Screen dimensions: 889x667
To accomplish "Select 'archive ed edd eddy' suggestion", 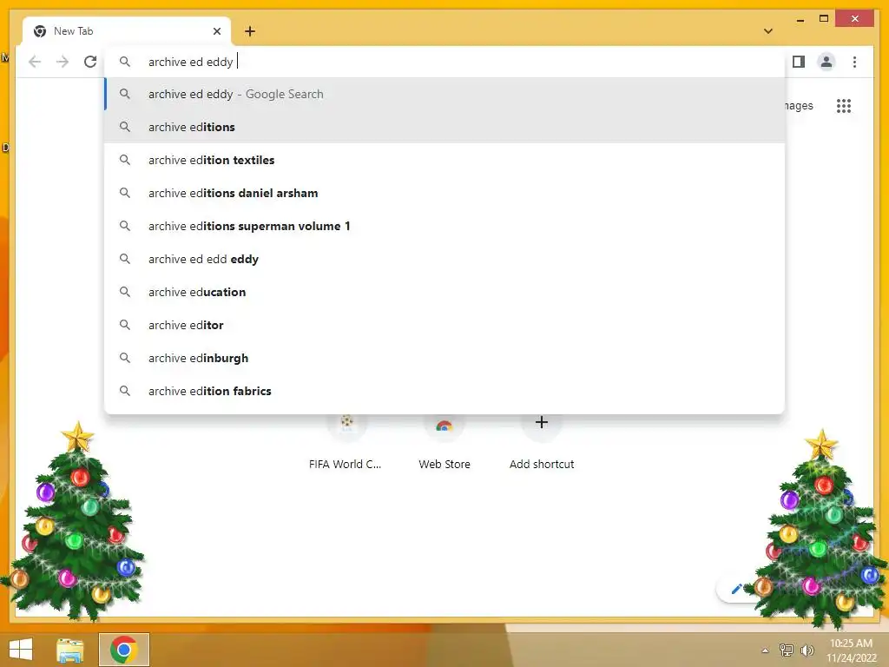I will tap(444, 259).
